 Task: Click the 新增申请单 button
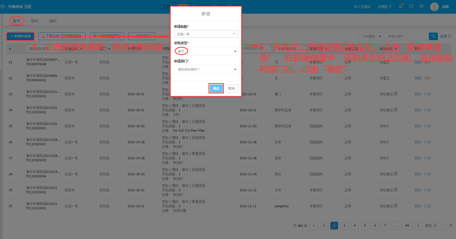point(21,36)
